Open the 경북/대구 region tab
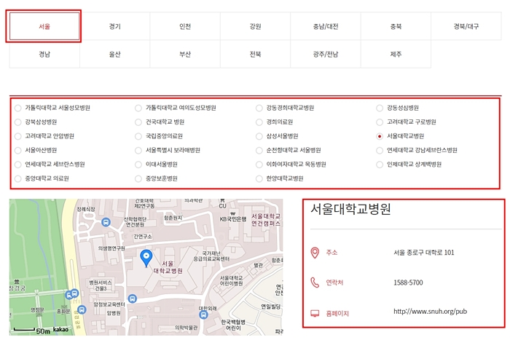The image size is (510, 340). [x=466, y=26]
